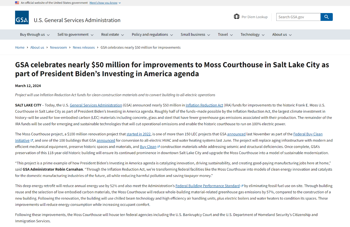Open the Small business menu

tap(195, 34)
